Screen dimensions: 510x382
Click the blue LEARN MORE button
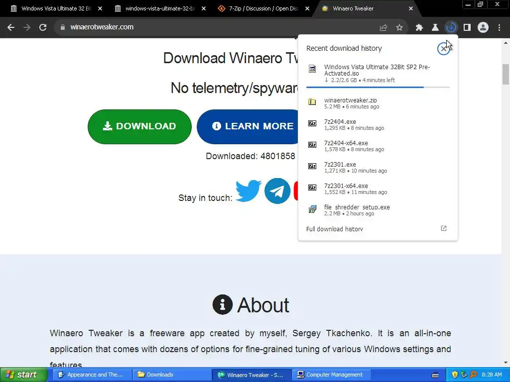[x=248, y=127]
